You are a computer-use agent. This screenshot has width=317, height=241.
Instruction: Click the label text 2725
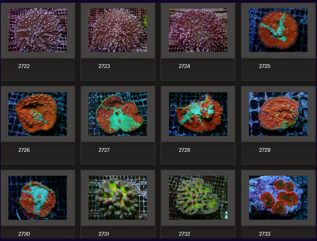click(x=265, y=66)
